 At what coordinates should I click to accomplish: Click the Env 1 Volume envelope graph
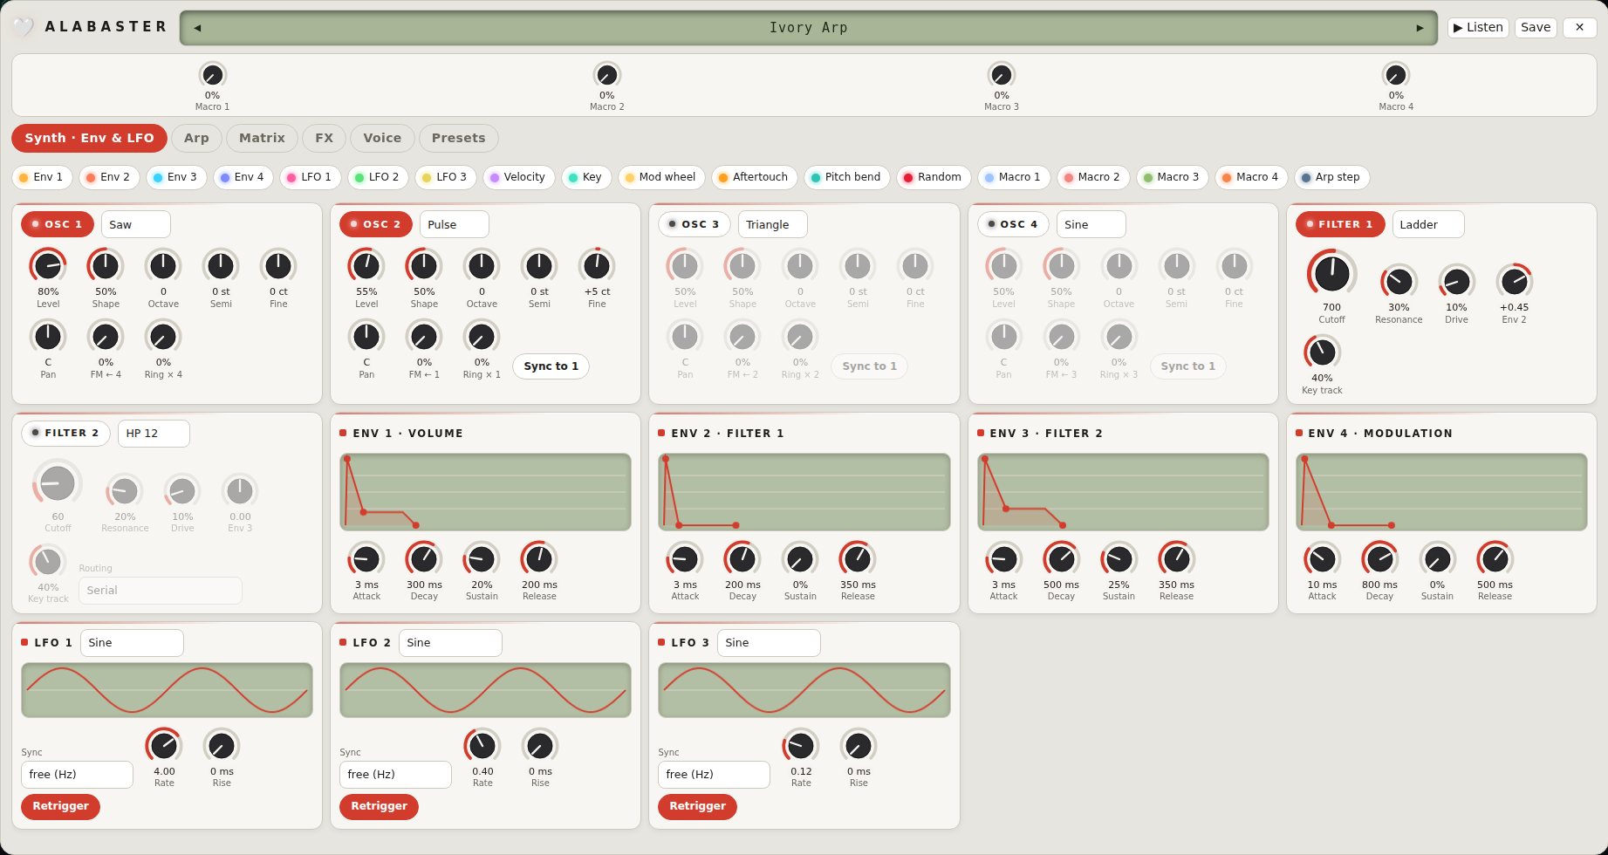(485, 492)
